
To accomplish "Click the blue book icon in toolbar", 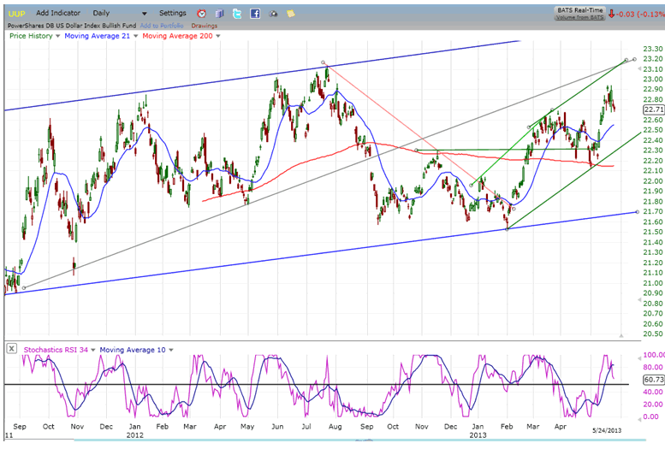I will coord(219,14).
